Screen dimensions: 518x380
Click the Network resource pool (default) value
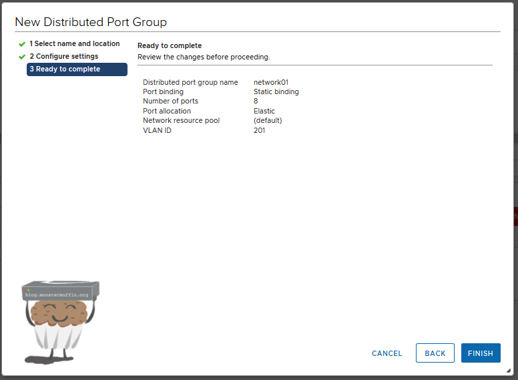pos(268,120)
